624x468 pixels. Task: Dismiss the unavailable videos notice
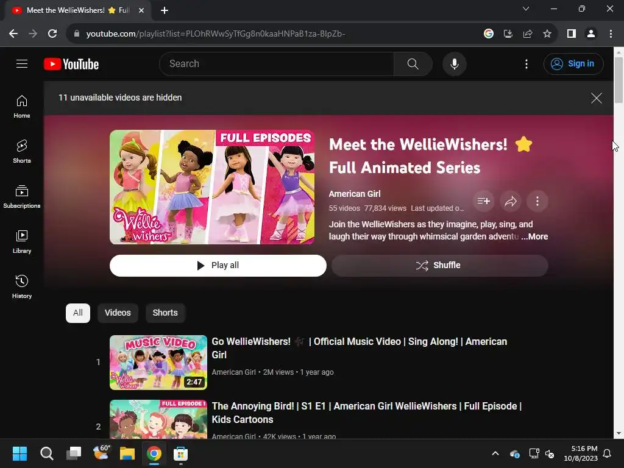[596, 98]
